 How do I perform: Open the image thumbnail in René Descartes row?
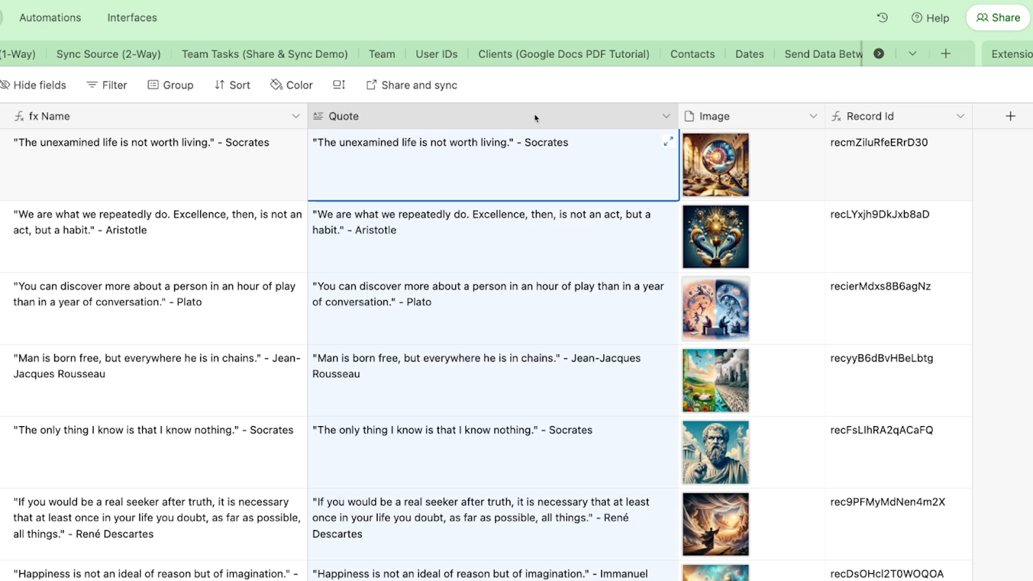point(715,524)
